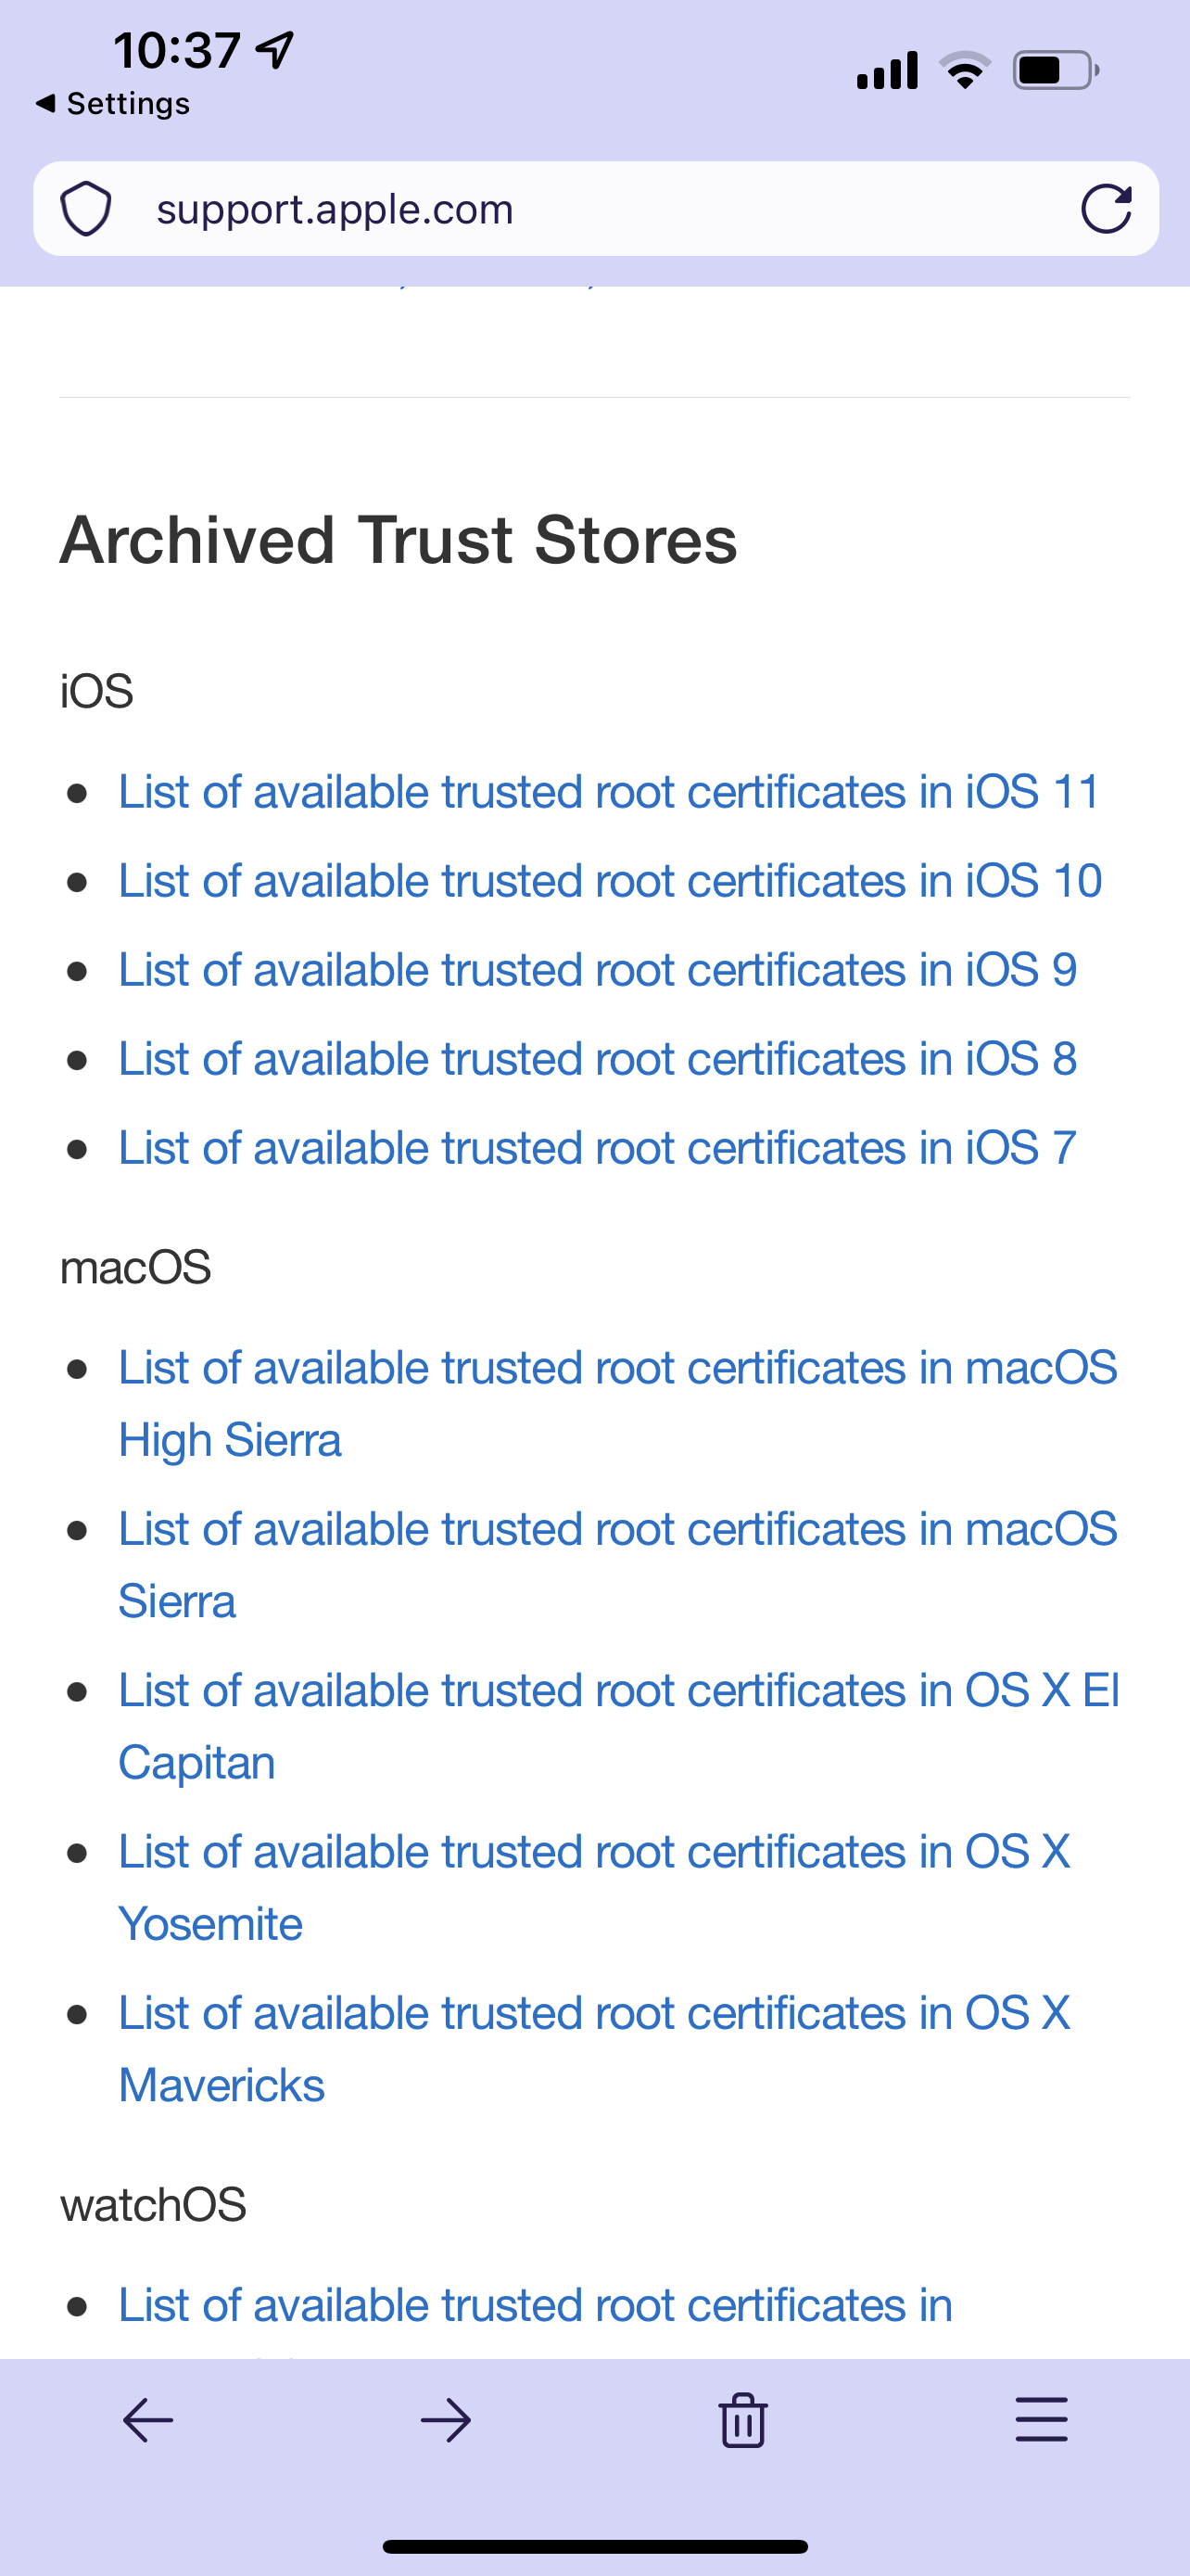Tap the macOS section label
Viewport: 1190px width, 2576px height.
click(135, 1267)
